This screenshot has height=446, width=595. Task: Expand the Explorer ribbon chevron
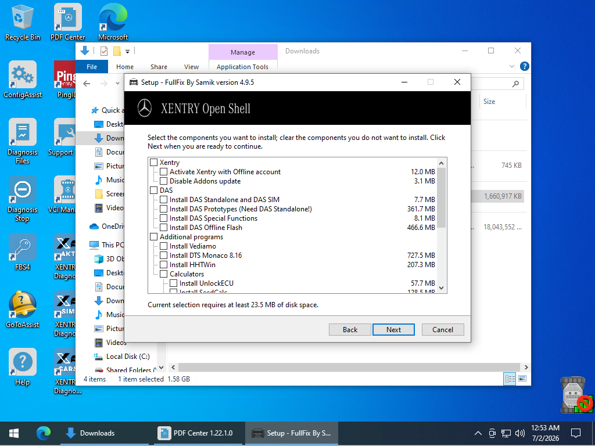click(511, 66)
